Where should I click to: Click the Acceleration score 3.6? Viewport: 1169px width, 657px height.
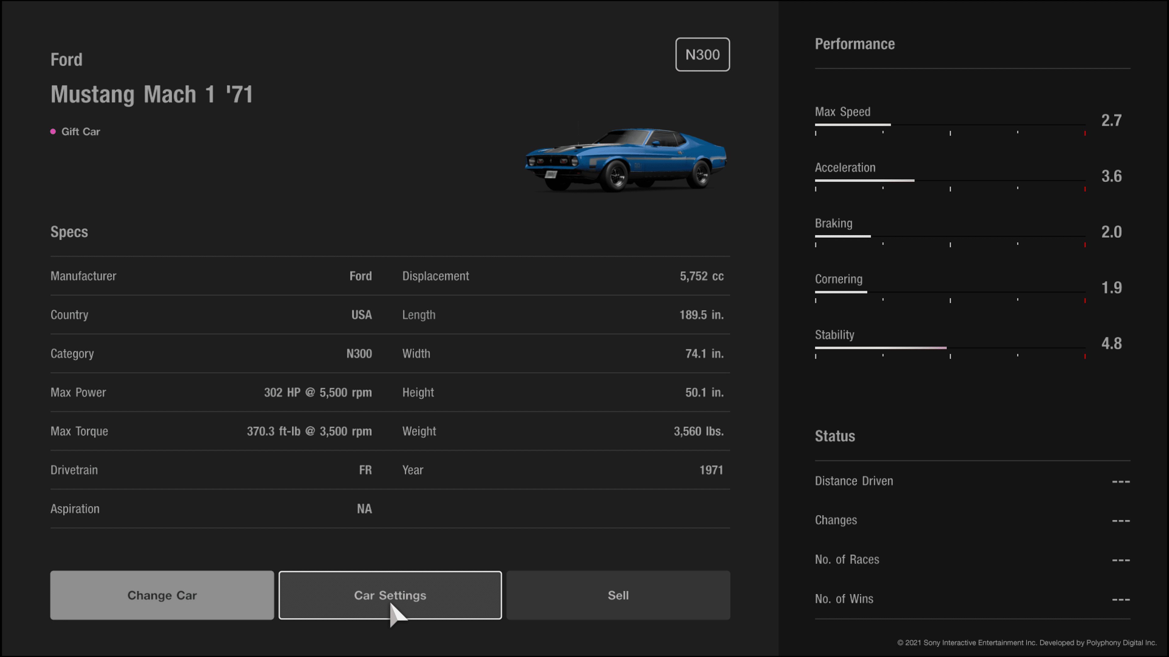click(x=1111, y=176)
